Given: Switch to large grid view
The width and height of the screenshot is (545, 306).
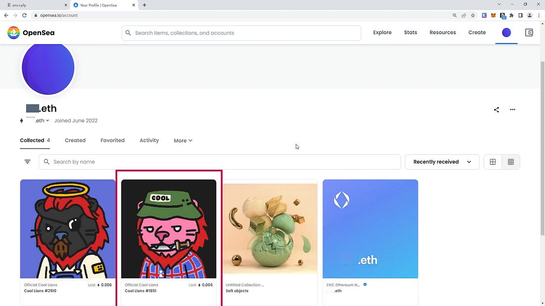Looking at the screenshot, I should tap(493, 162).
